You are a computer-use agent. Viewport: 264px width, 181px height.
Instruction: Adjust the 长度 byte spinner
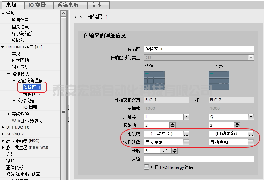(x=174, y=151)
